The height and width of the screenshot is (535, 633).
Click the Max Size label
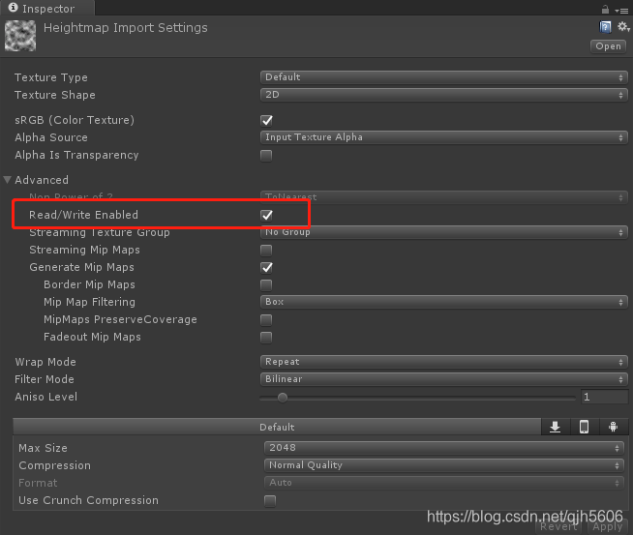click(43, 448)
